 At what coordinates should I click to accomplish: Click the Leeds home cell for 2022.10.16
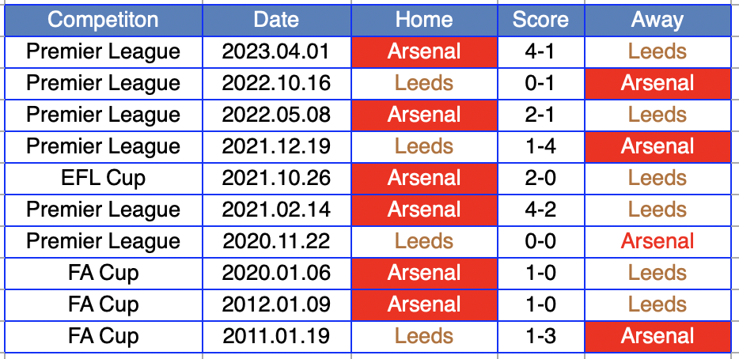pos(424,83)
